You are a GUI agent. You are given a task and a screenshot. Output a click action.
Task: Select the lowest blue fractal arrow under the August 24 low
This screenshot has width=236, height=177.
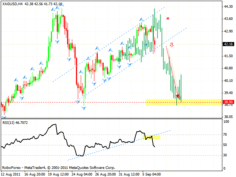coord(84,108)
